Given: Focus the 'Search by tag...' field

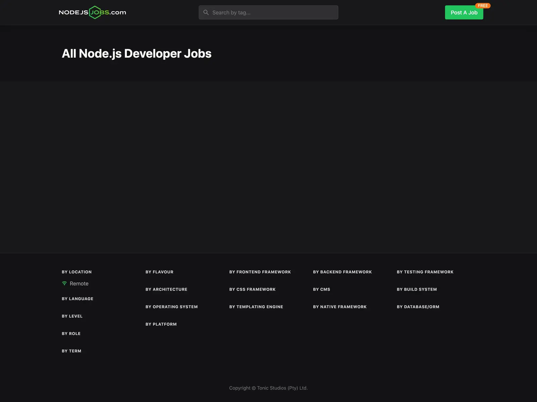Looking at the screenshot, I should click(268, 12).
